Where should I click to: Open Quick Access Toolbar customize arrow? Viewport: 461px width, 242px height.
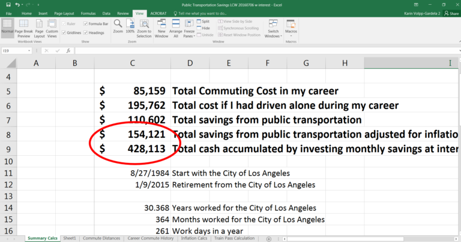(38, 5)
